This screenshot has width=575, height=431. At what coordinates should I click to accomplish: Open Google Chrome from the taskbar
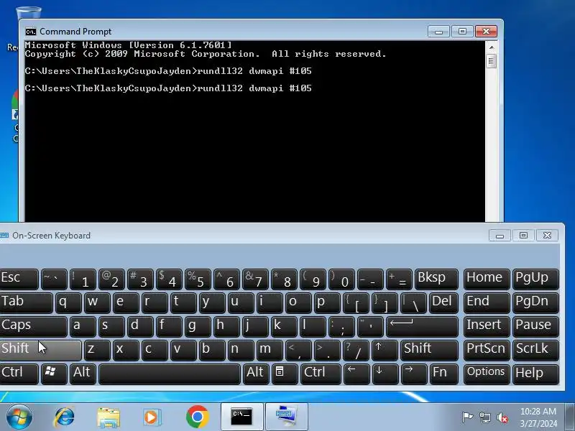tap(197, 417)
